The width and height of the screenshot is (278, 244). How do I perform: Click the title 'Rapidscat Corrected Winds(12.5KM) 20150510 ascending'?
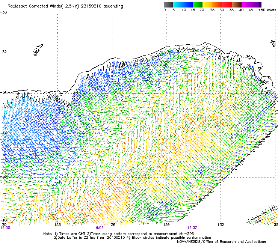[x=65, y=6]
